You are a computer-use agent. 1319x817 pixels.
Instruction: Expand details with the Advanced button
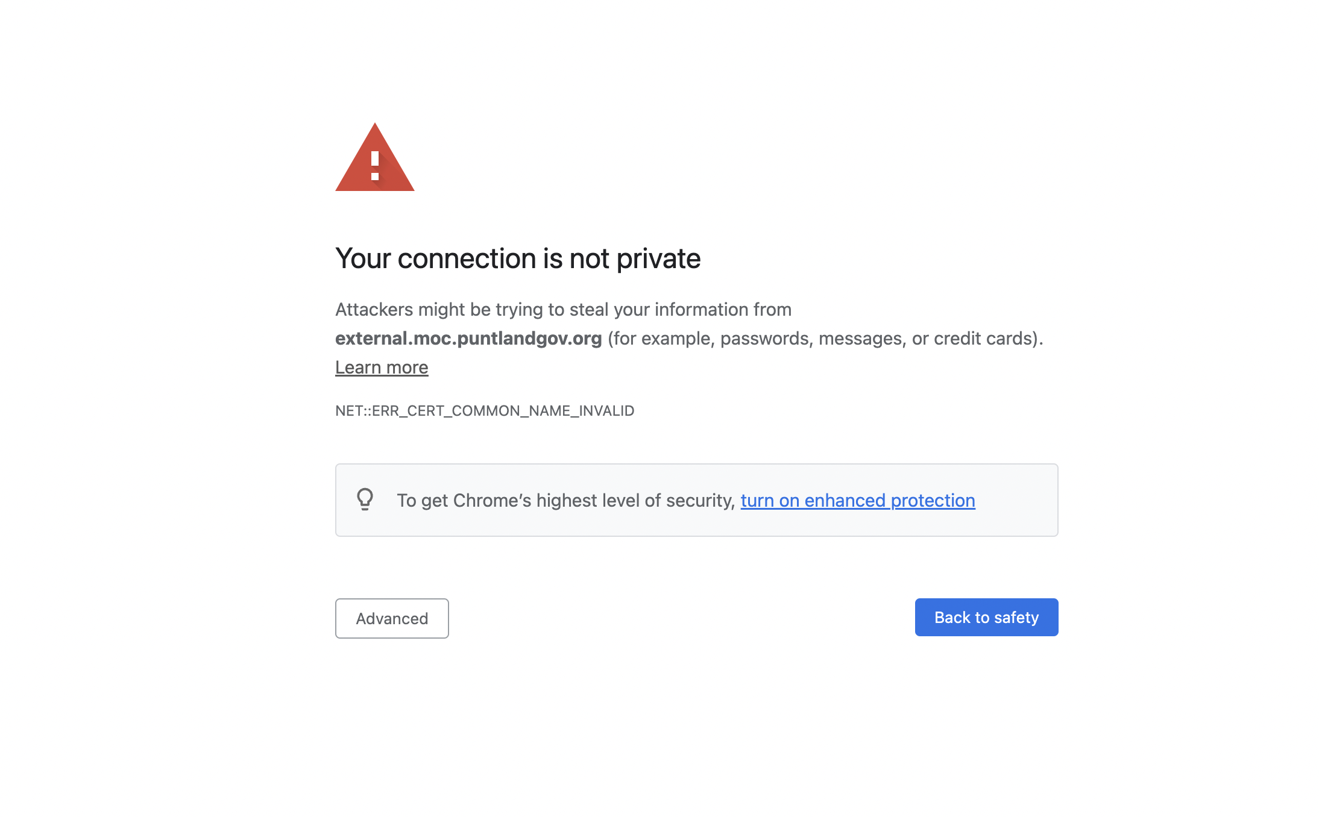coord(392,618)
